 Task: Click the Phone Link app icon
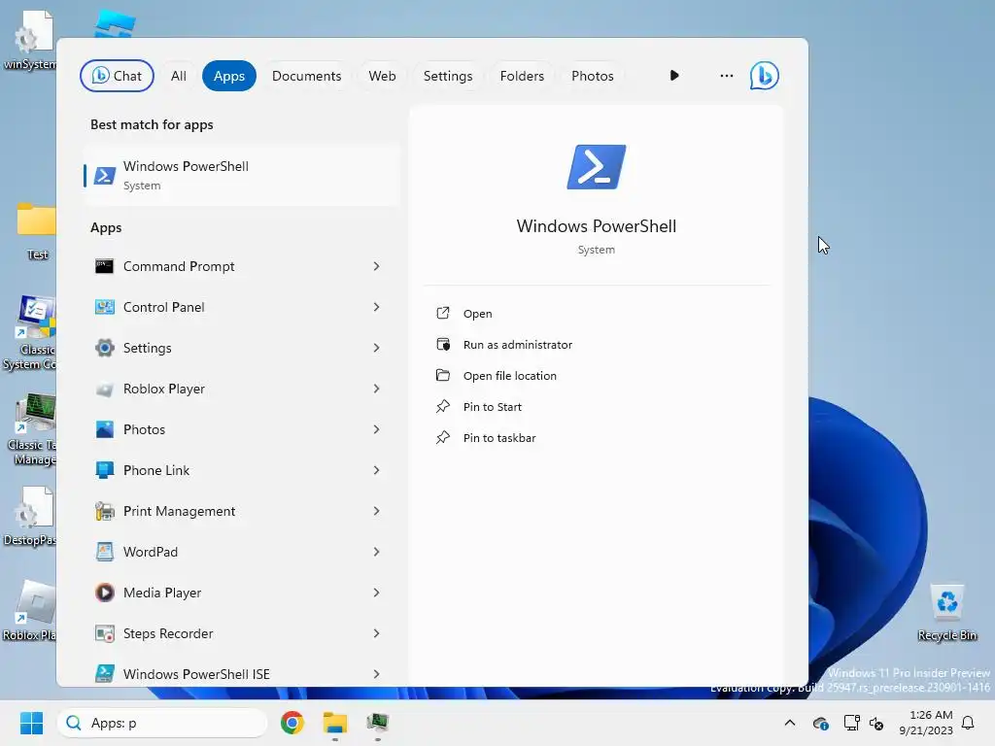[104, 470]
